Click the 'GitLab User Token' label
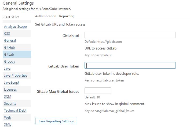Image resolution: width=190 pixels, height=135 pixels. click(x=64, y=66)
